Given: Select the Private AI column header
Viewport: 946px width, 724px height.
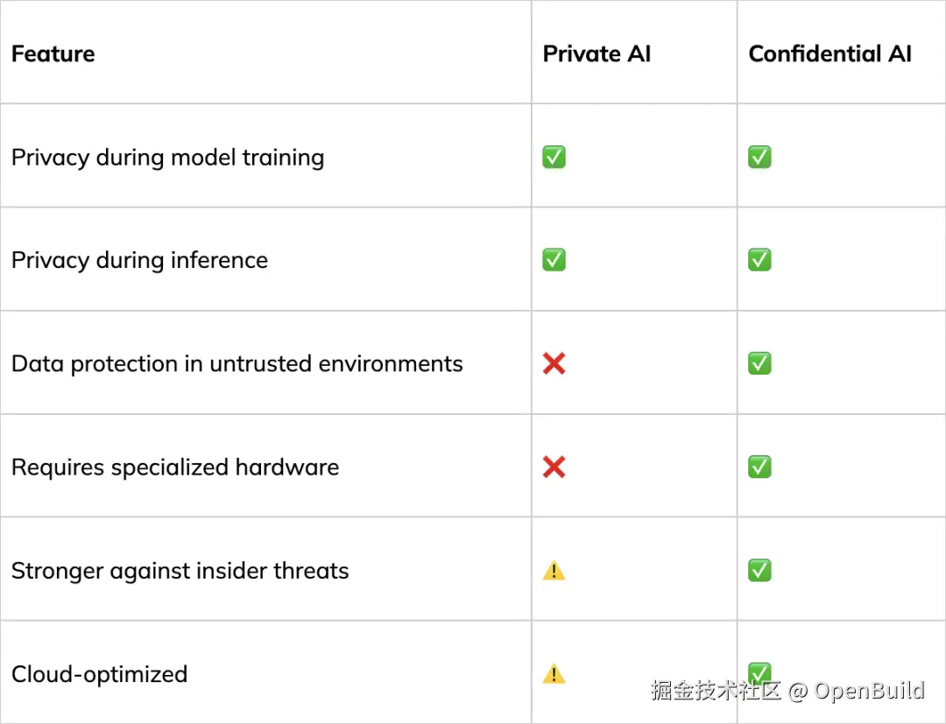Looking at the screenshot, I should (x=597, y=54).
